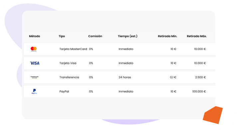237x130 pixels.
Task: Click Inmediato in the MasterCard row
Action: (x=126, y=49)
